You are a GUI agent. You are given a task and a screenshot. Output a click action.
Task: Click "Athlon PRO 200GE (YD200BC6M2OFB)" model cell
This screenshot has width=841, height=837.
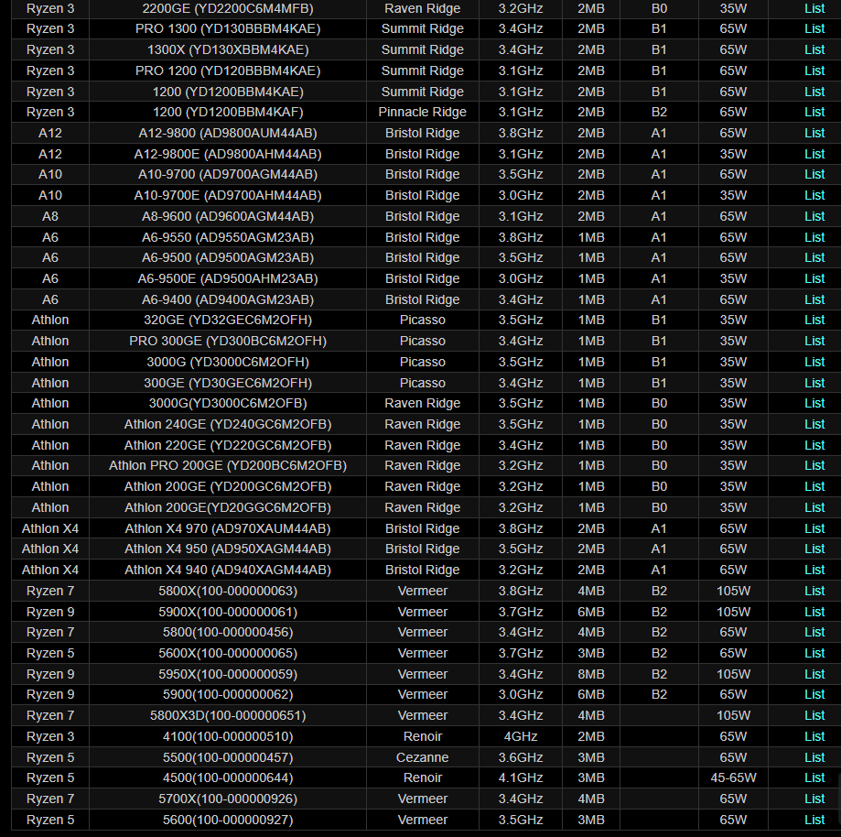[x=228, y=465]
